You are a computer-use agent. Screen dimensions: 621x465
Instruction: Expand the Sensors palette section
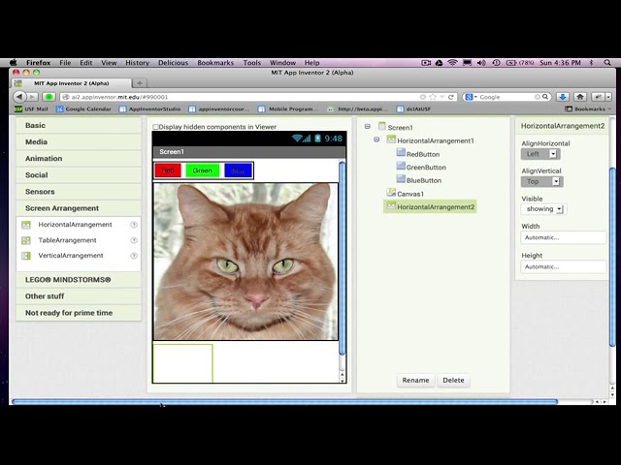coord(79,192)
